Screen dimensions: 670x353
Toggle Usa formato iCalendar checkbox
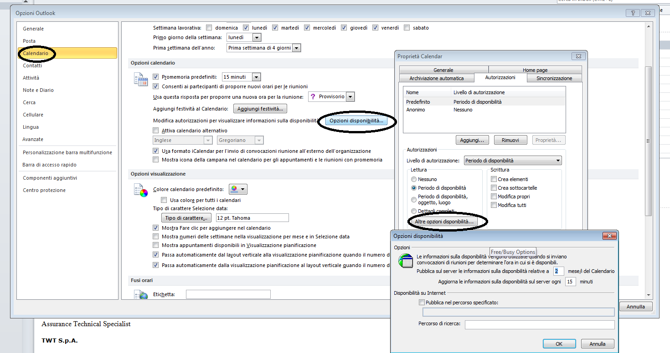click(x=156, y=151)
